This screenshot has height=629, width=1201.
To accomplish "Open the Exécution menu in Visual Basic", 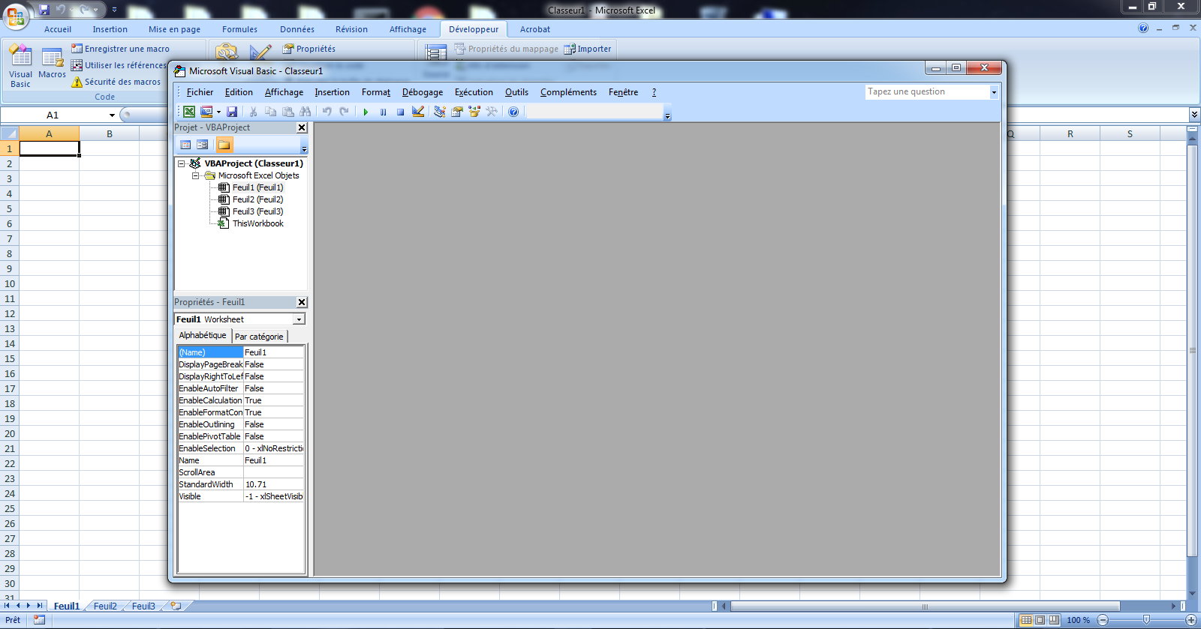I will (x=474, y=92).
